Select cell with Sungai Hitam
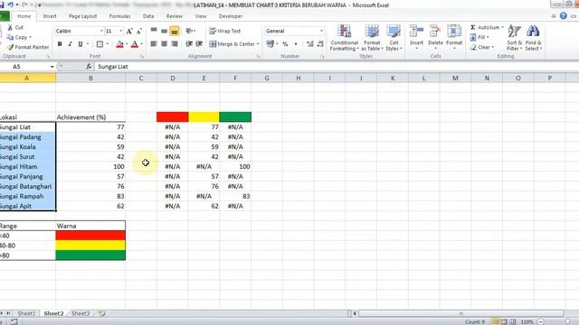Screen dimensions: 579x325 [x=28, y=166]
